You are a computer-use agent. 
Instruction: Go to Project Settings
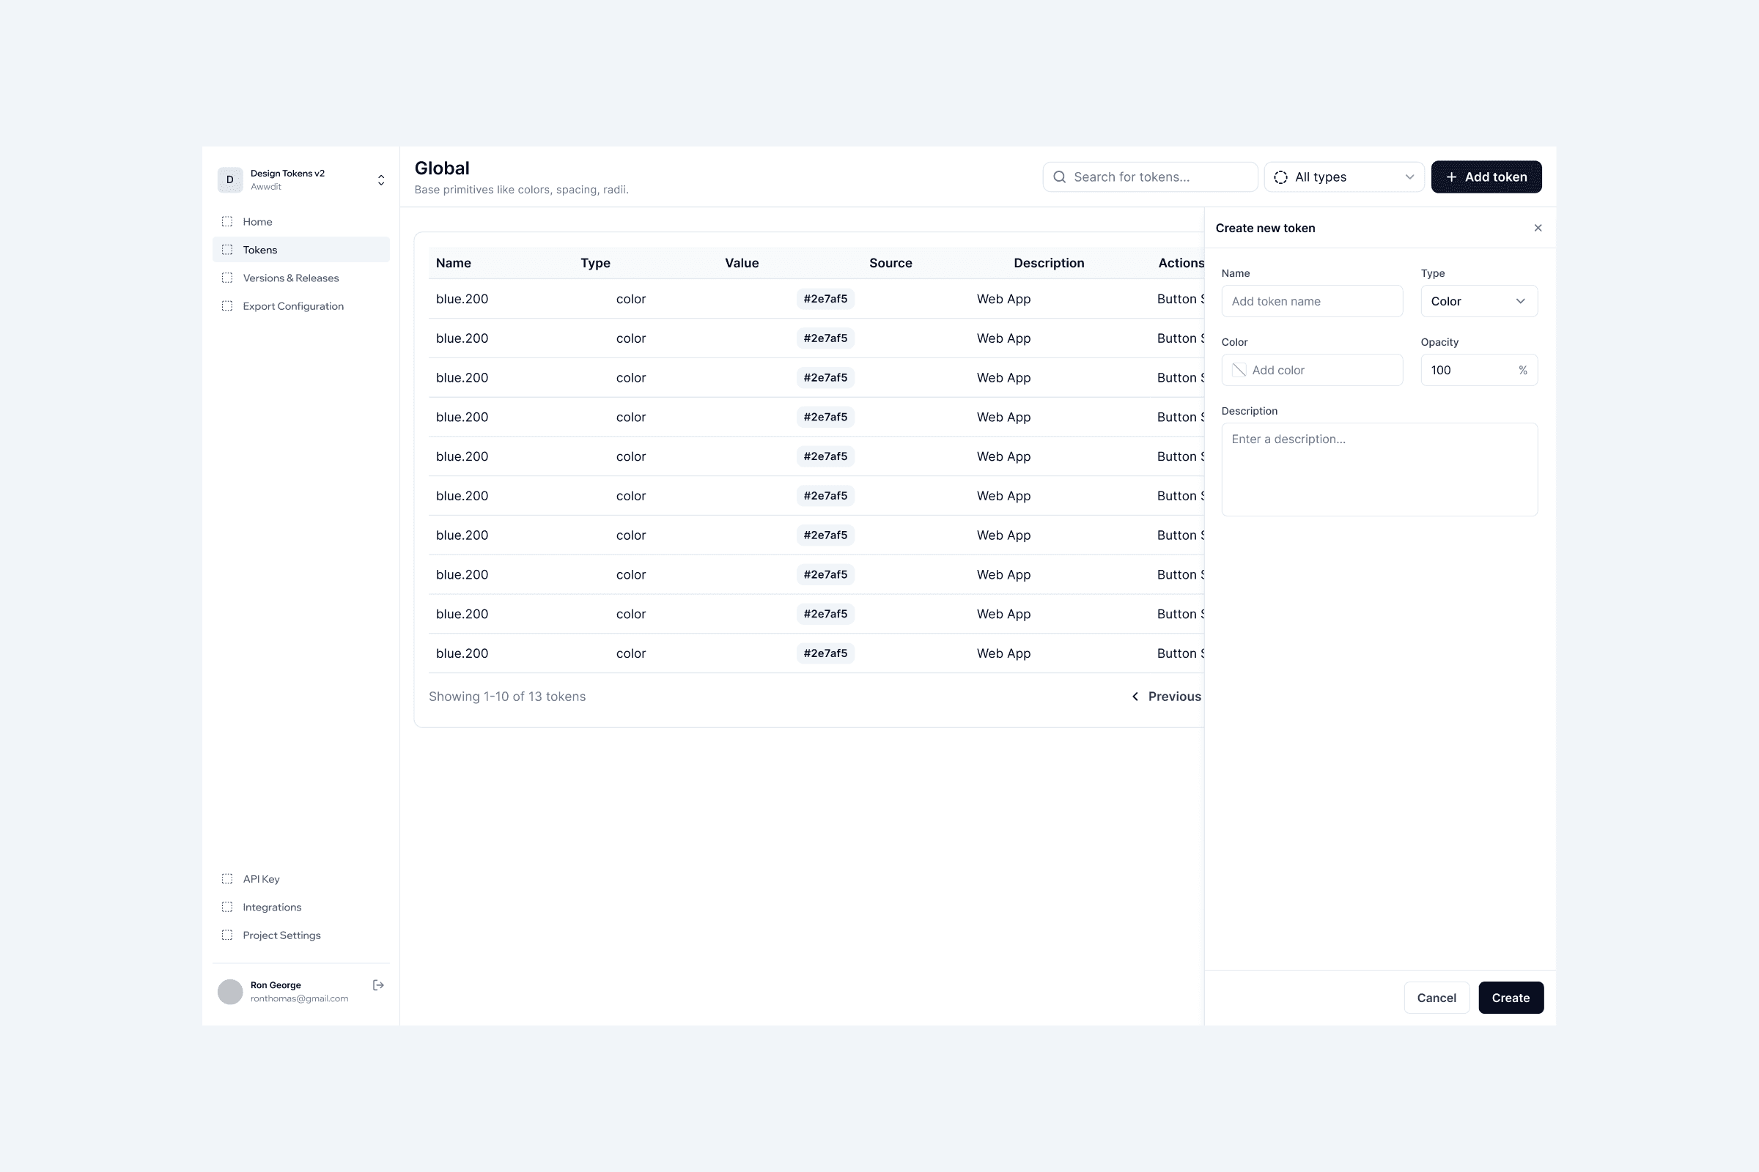click(x=281, y=936)
